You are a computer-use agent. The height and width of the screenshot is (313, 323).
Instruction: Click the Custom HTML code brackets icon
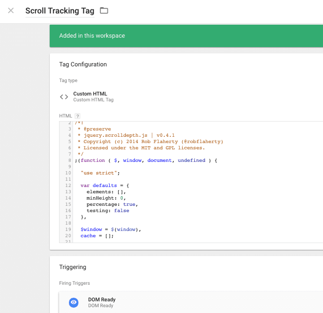click(64, 97)
